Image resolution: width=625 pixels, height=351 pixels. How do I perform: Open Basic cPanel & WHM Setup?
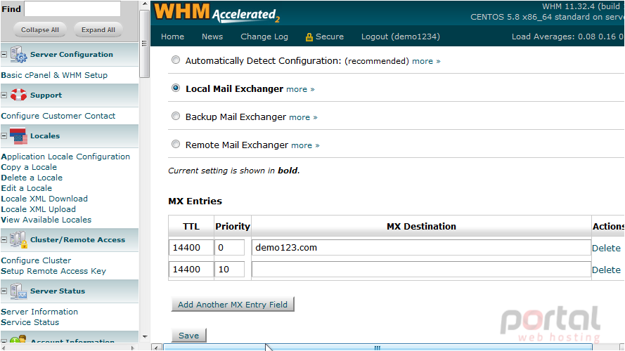[x=54, y=75]
